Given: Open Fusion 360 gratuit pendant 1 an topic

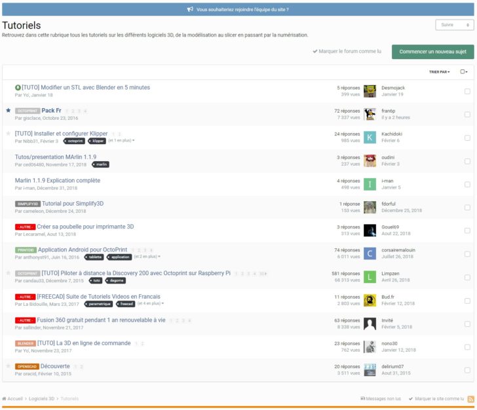Looking at the screenshot, I should click(x=102, y=320).
